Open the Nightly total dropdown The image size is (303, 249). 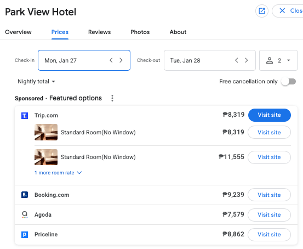36,82
